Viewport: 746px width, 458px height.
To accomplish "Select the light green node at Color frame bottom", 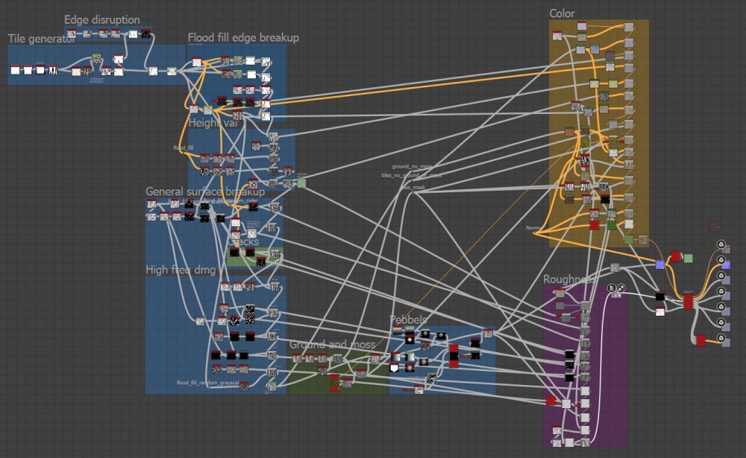I will [x=628, y=240].
